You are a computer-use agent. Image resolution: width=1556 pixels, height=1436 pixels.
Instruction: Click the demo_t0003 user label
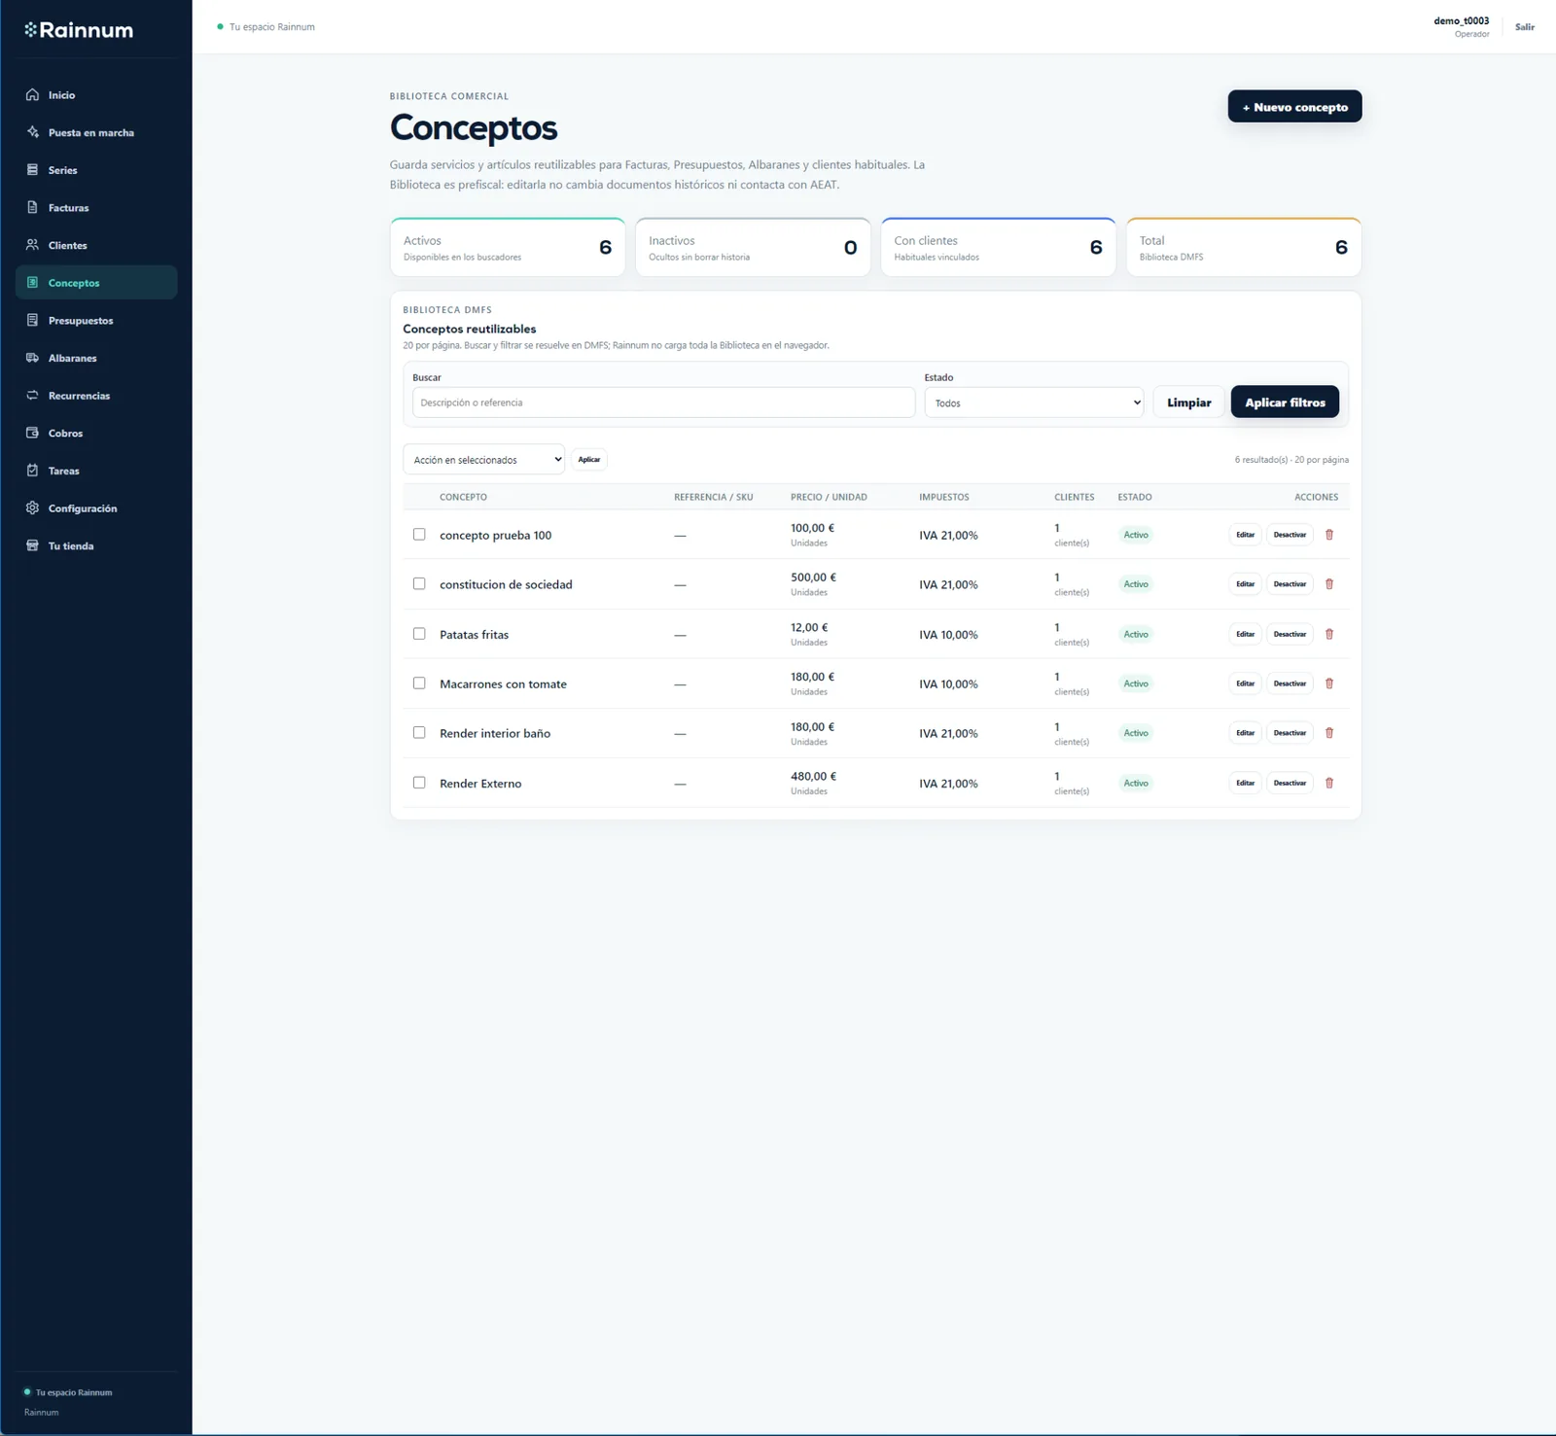(1461, 20)
